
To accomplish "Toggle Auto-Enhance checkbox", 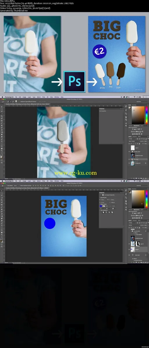I will (x=29, y=101).
